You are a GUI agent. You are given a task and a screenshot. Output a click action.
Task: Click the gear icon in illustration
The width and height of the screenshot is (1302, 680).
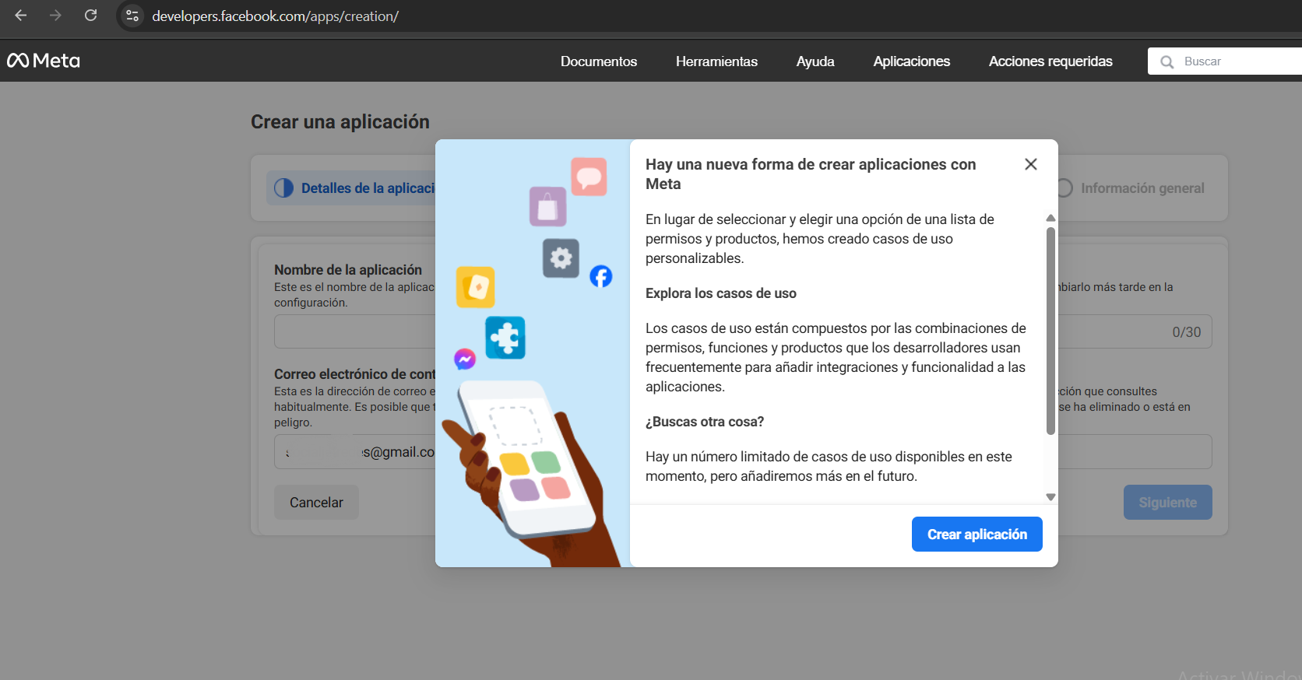pyautogui.click(x=561, y=258)
